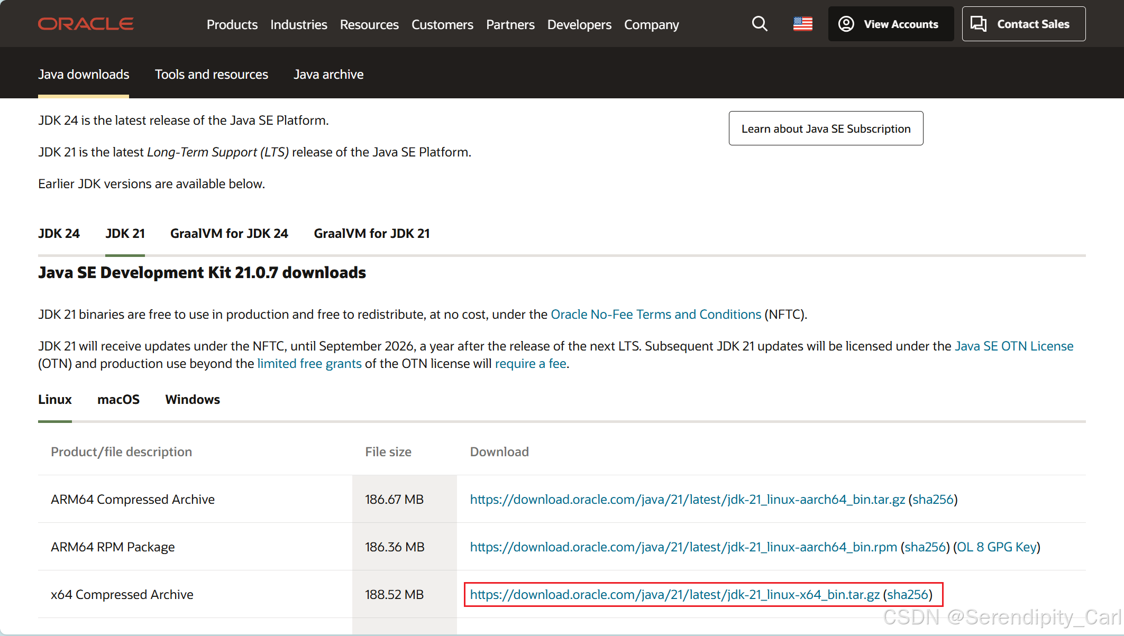Click Learn about Java SE Subscription button
Screen dimensions: 1124x636
click(826, 128)
